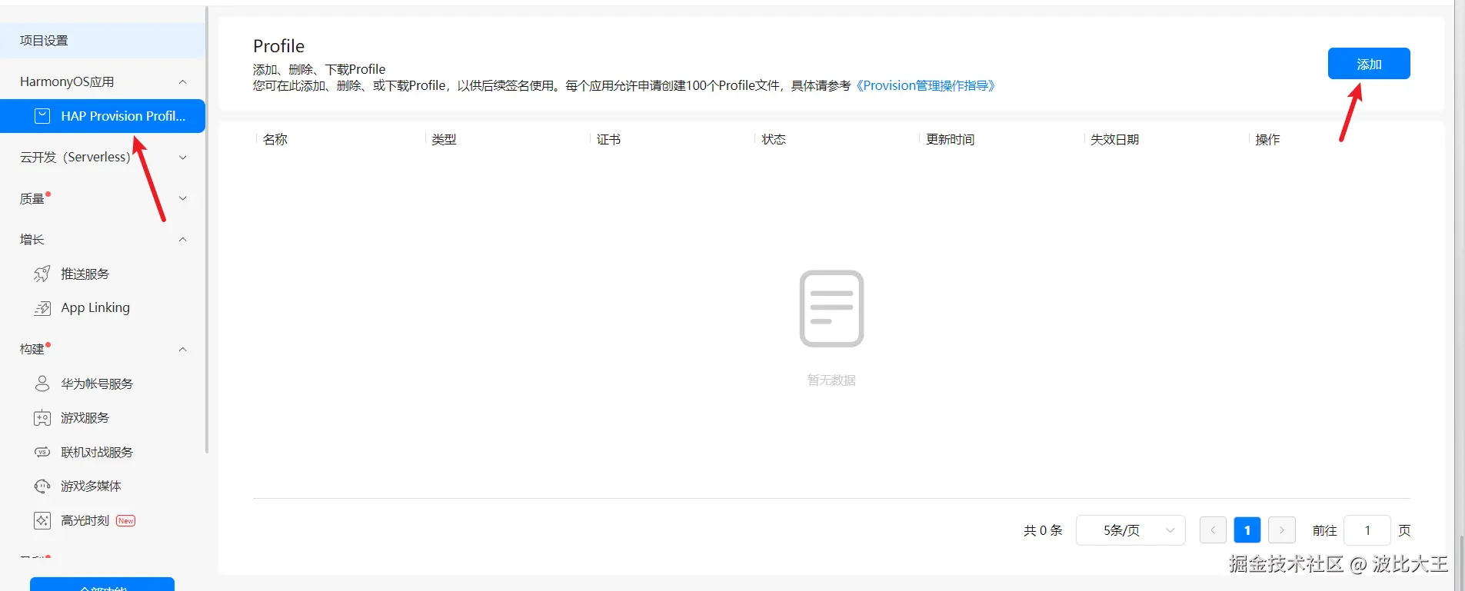The image size is (1465, 591).
Task: Click the gamepad icon beside 游戏服务
Action: pyautogui.click(x=42, y=418)
